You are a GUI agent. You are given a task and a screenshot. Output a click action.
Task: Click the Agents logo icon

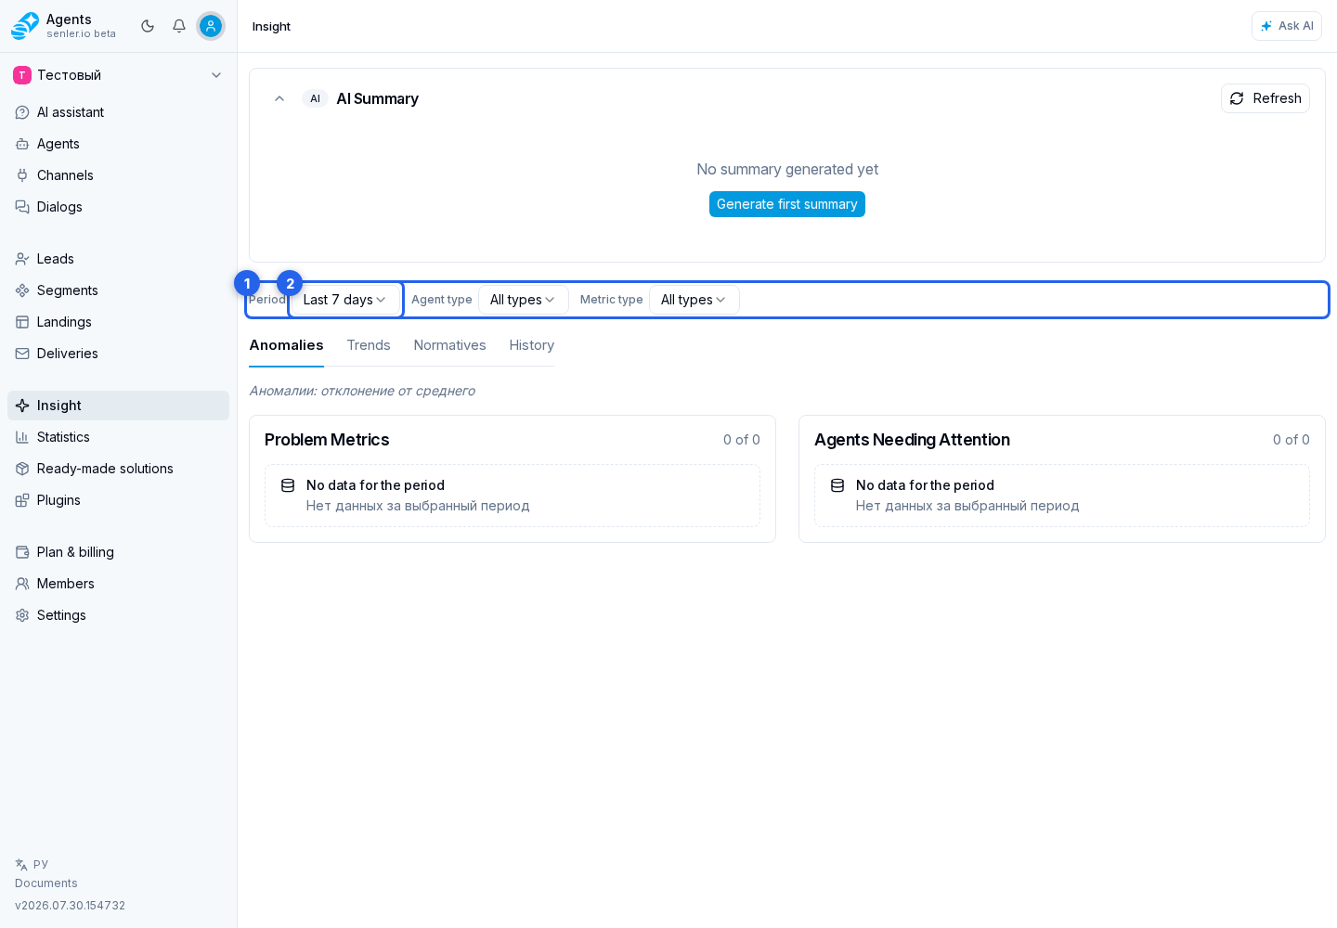point(25,26)
